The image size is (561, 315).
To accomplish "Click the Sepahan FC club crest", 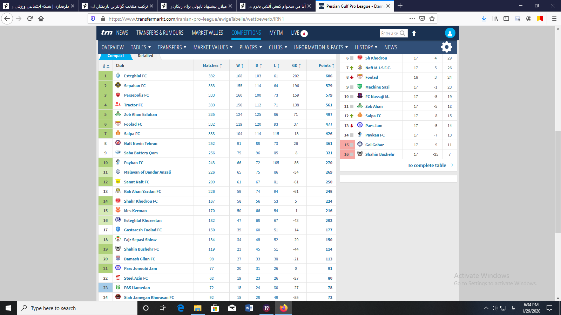I will tap(118, 85).
